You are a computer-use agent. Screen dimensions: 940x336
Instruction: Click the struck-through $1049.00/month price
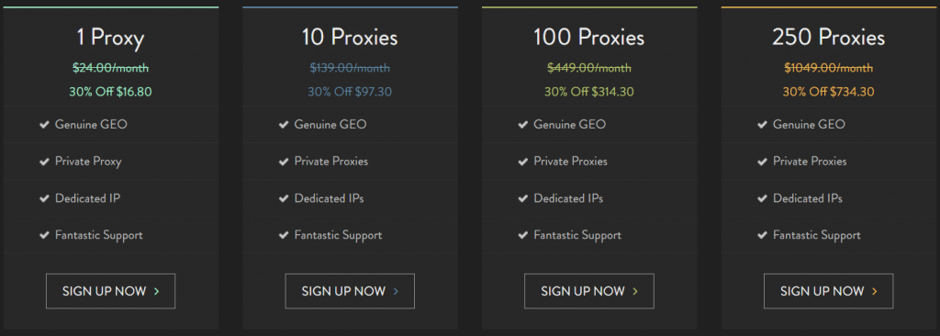tap(828, 69)
